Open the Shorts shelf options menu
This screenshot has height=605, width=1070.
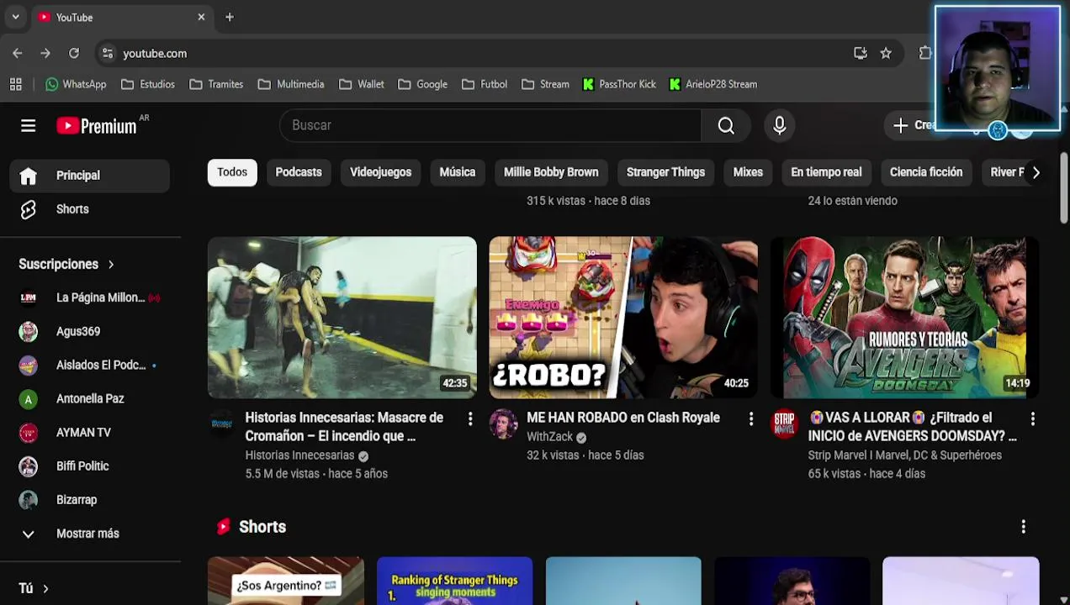click(1023, 527)
